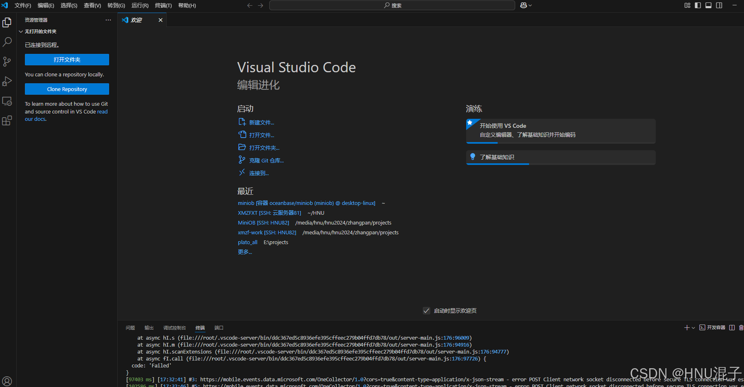Viewport: 744px width, 387px height.
Task: Open the Remote Explorer view
Action: [x=7, y=101]
